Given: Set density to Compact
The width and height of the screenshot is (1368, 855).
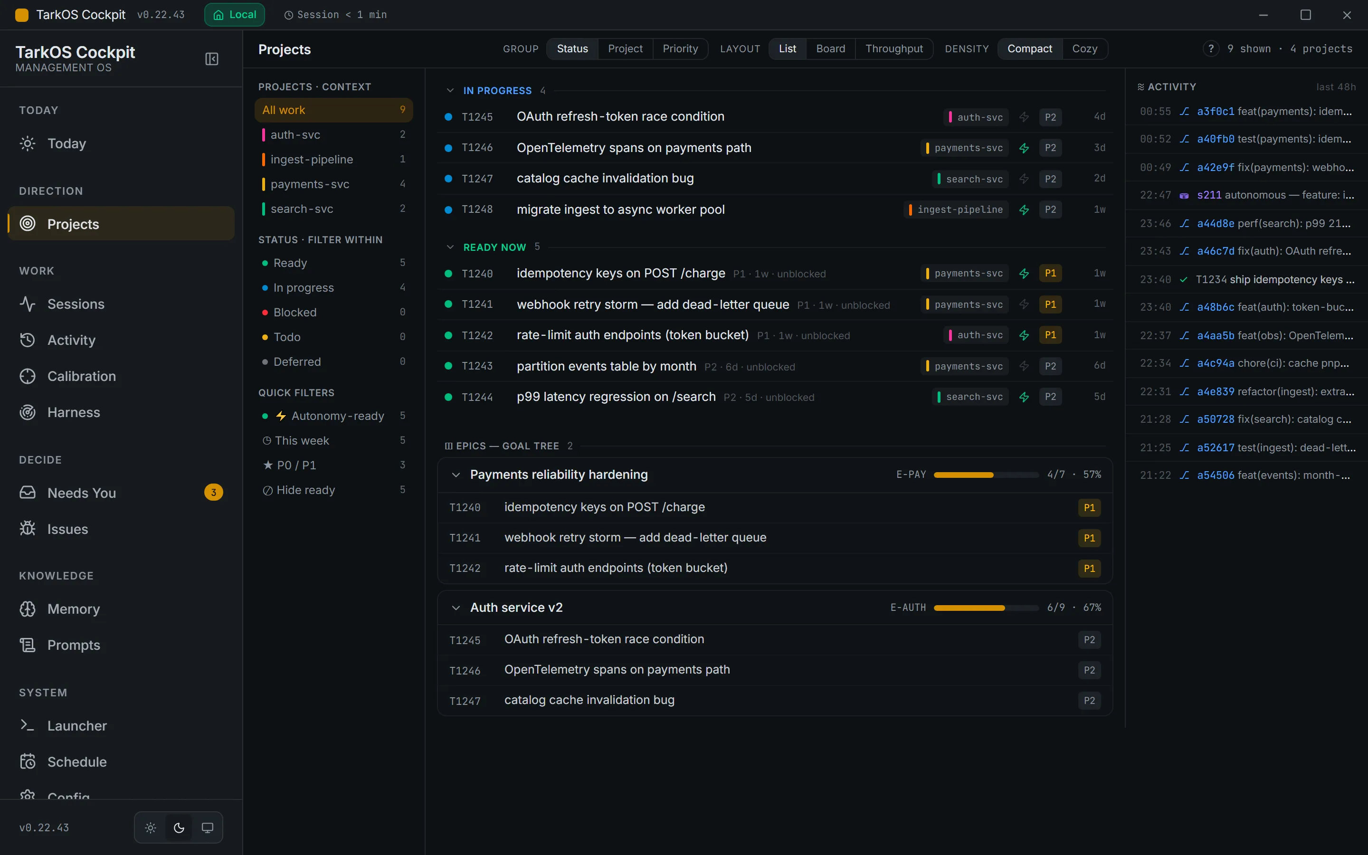Looking at the screenshot, I should [x=1029, y=48].
